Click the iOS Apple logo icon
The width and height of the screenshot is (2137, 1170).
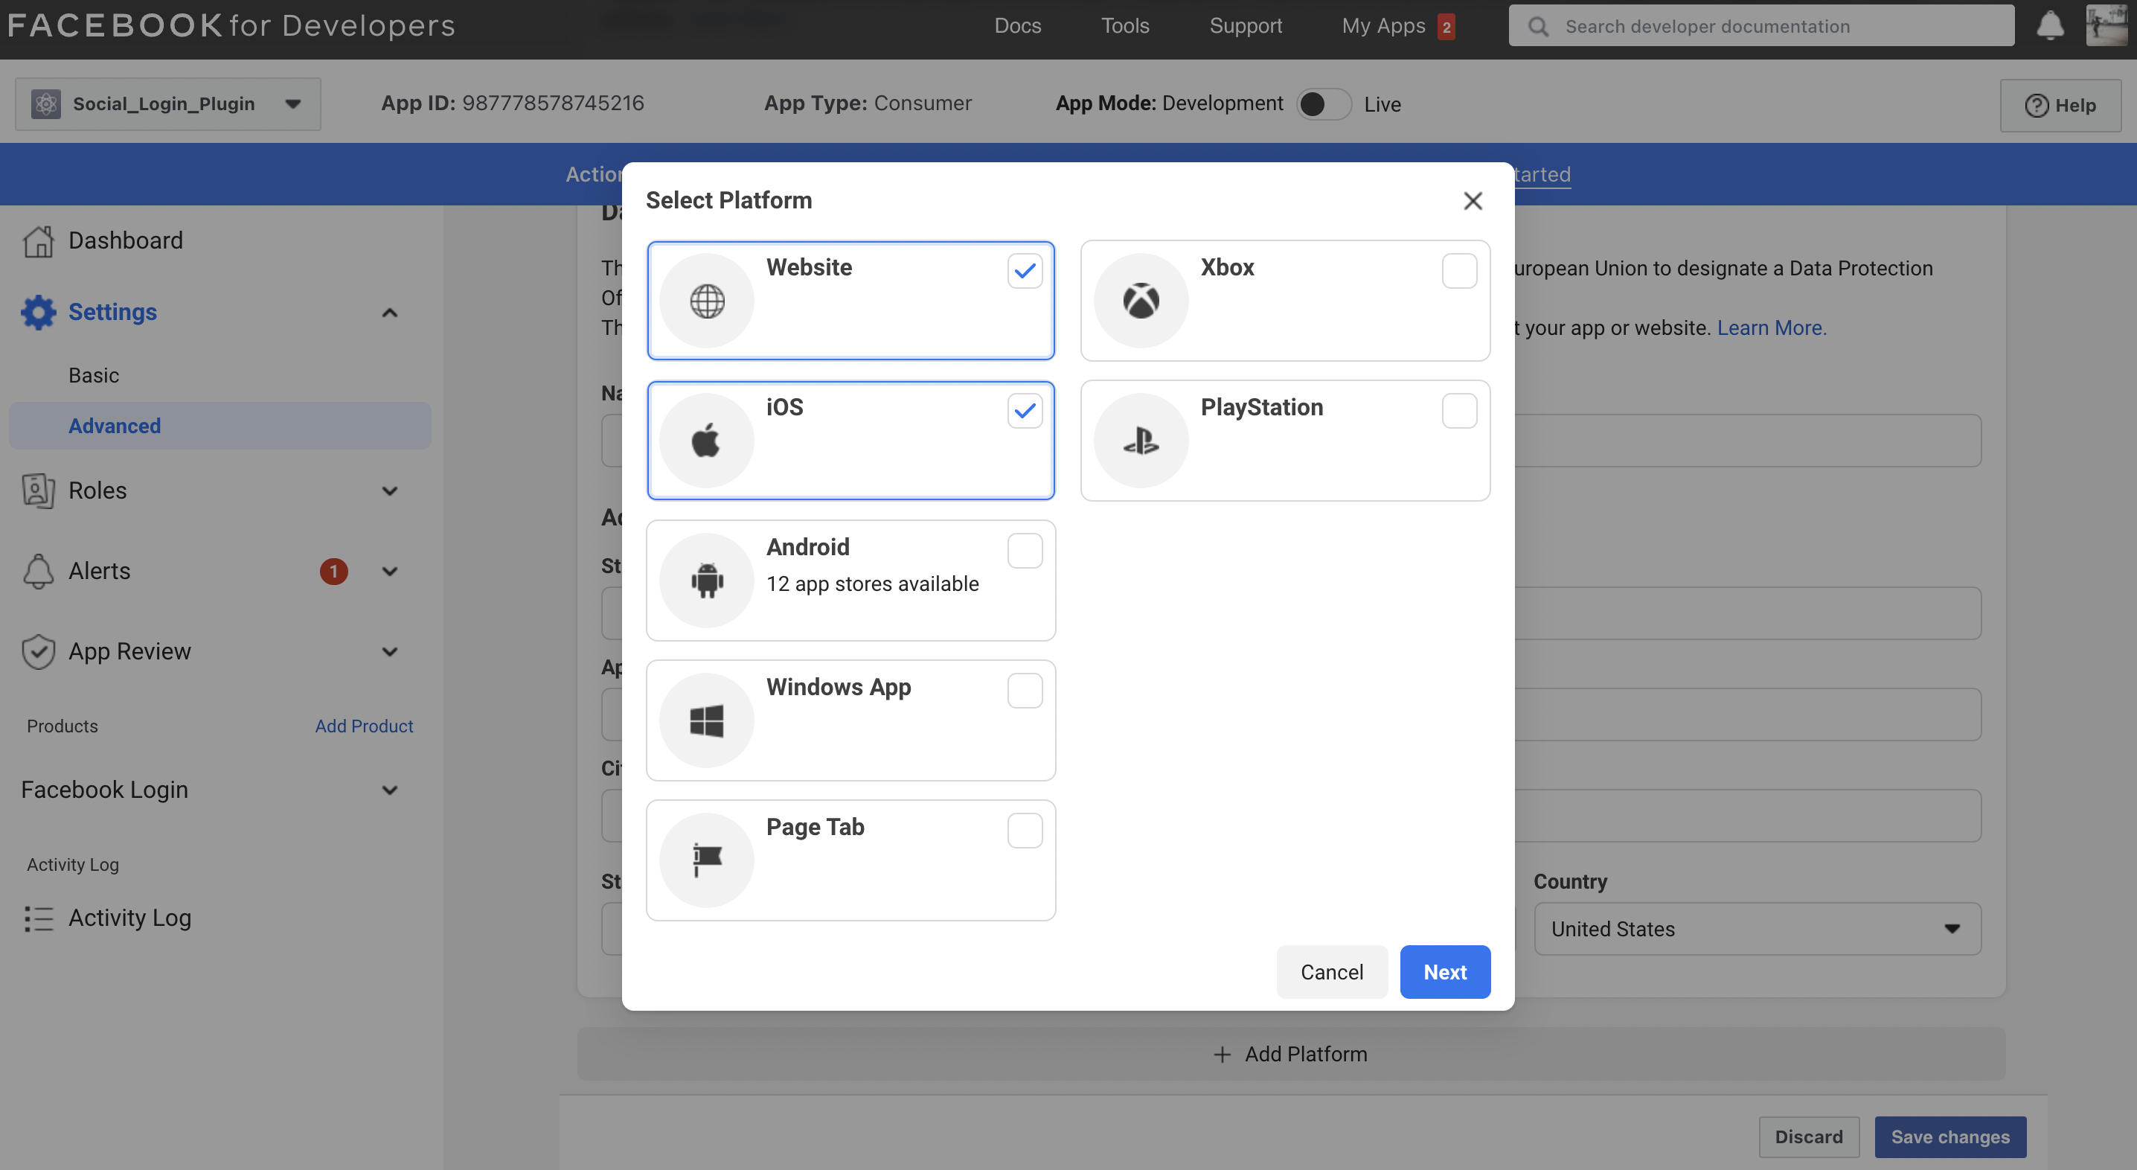click(x=706, y=440)
